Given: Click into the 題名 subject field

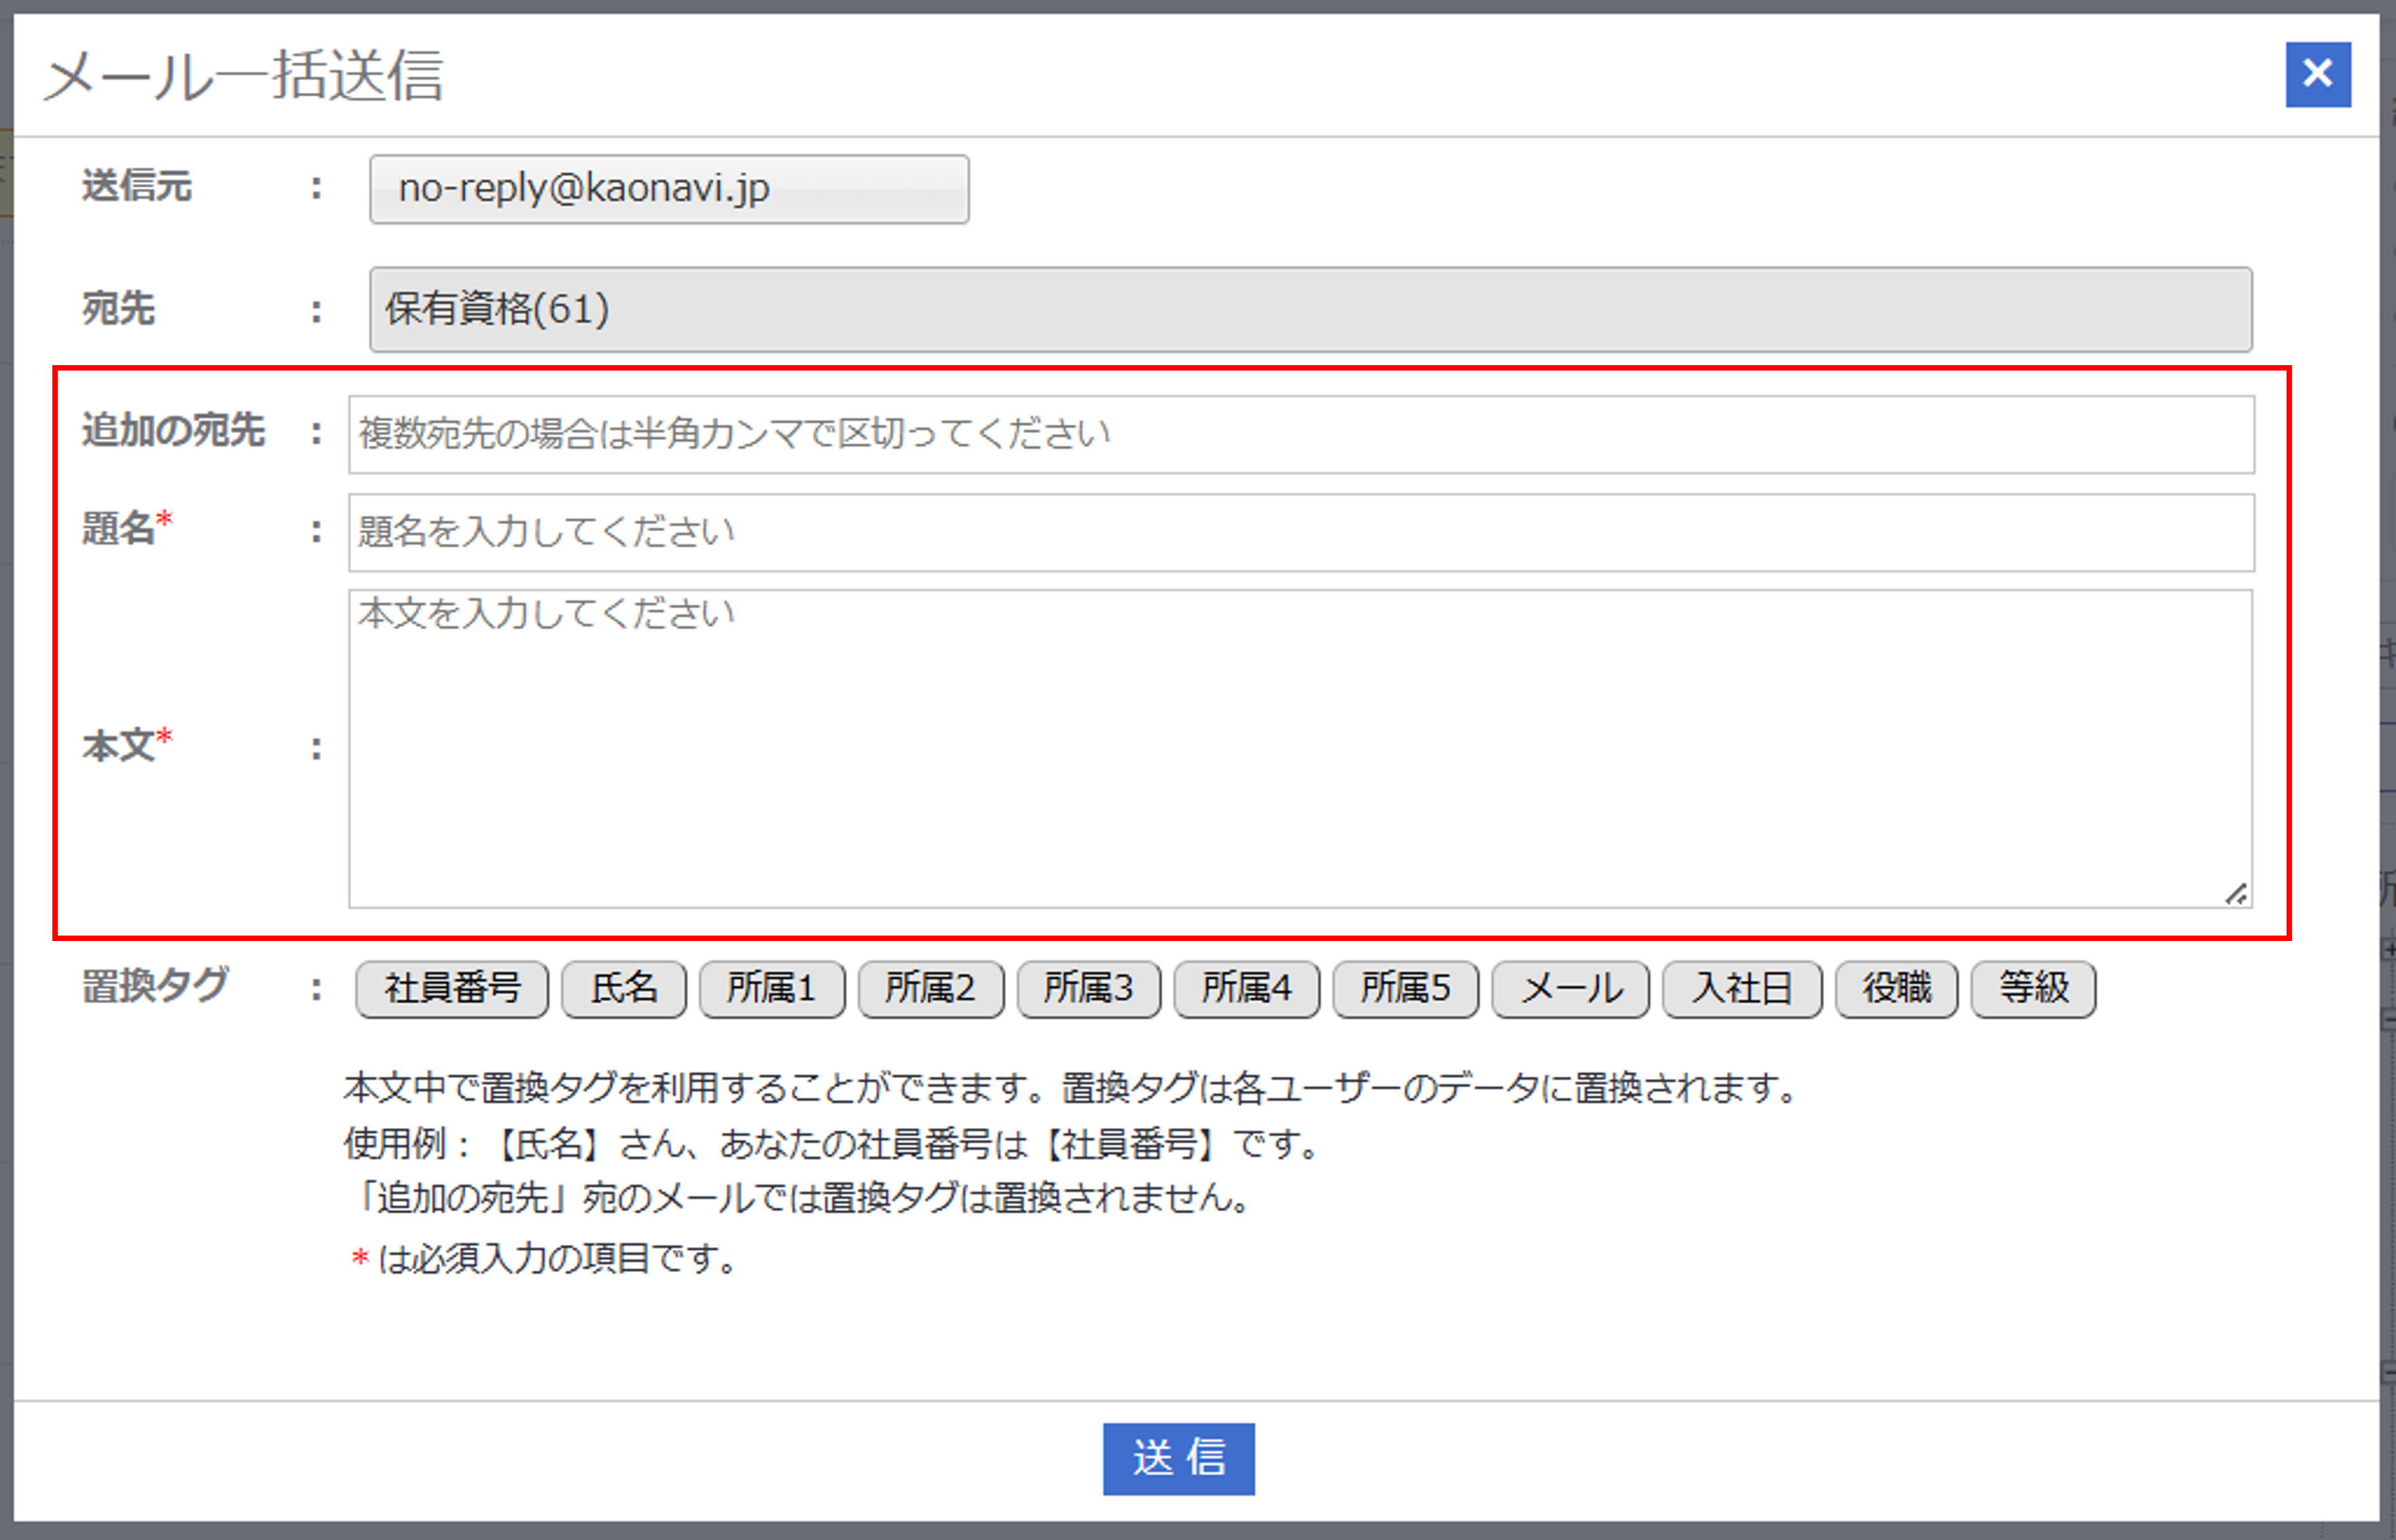Looking at the screenshot, I should [x=1300, y=532].
